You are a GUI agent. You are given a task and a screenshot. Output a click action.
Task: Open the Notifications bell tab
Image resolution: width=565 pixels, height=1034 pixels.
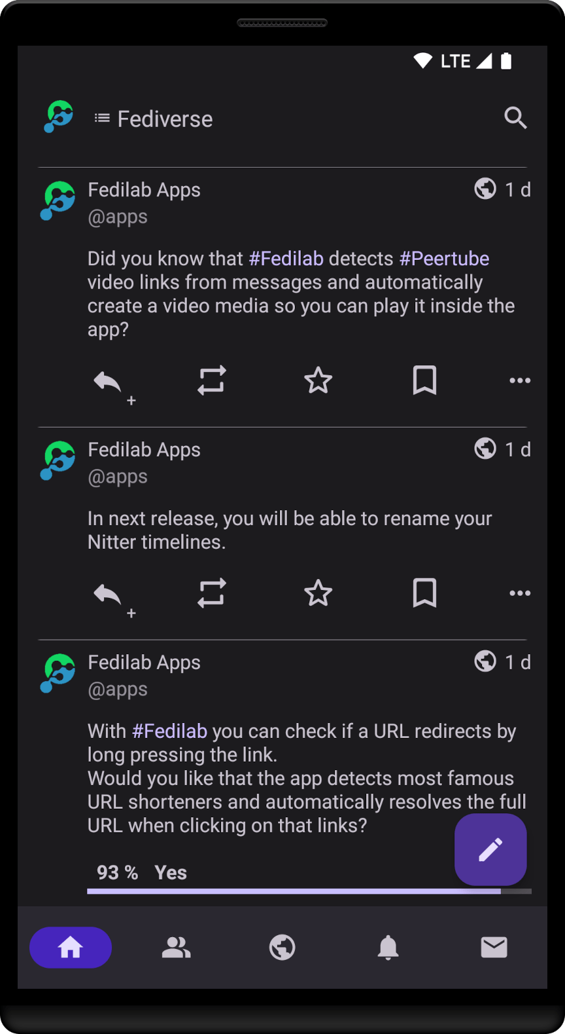(388, 948)
